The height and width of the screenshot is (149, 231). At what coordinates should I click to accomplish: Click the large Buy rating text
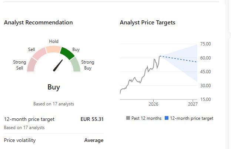coord(54,87)
